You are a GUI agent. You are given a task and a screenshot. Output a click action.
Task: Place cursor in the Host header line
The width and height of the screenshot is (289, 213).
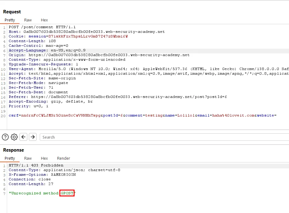tap(87, 32)
